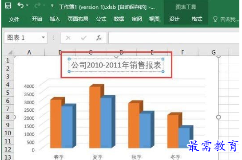Open the 文件 menu

(14, 19)
